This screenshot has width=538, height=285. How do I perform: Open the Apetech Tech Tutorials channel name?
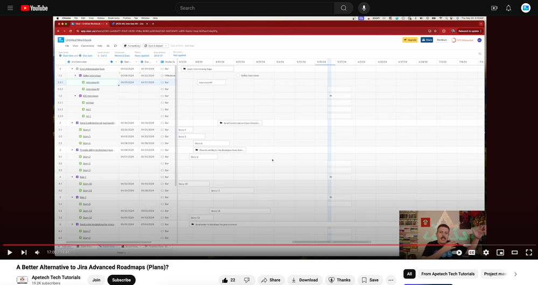(x=56, y=277)
